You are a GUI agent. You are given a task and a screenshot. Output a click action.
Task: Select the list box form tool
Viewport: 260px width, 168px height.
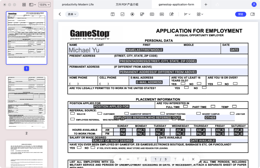tap(152, 14)
